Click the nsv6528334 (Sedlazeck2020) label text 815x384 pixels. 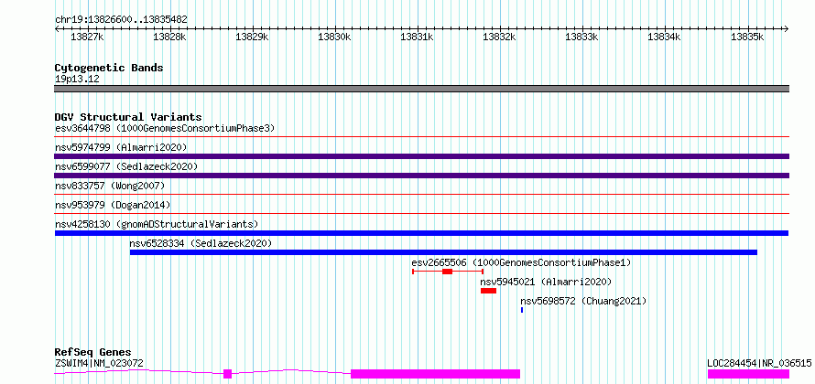(201, 243)
